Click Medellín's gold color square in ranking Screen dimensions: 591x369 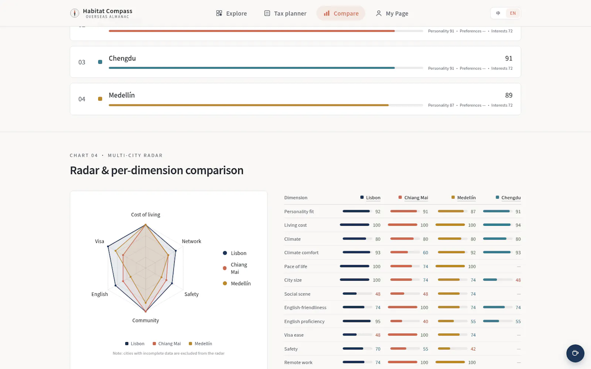click(100, 99)
